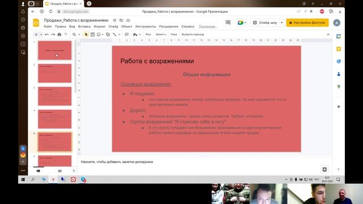Select the text box tool
The image size is (363, 204).
[x=92, y=35]
